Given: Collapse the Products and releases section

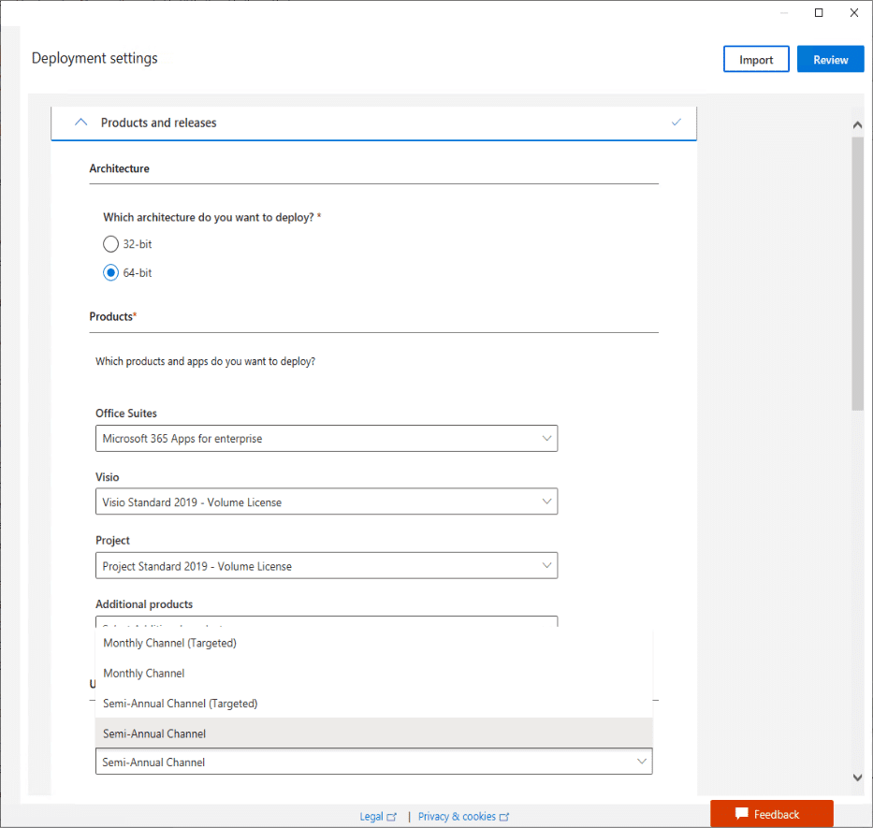Looking at the screenshot, I should click(80, 122).
